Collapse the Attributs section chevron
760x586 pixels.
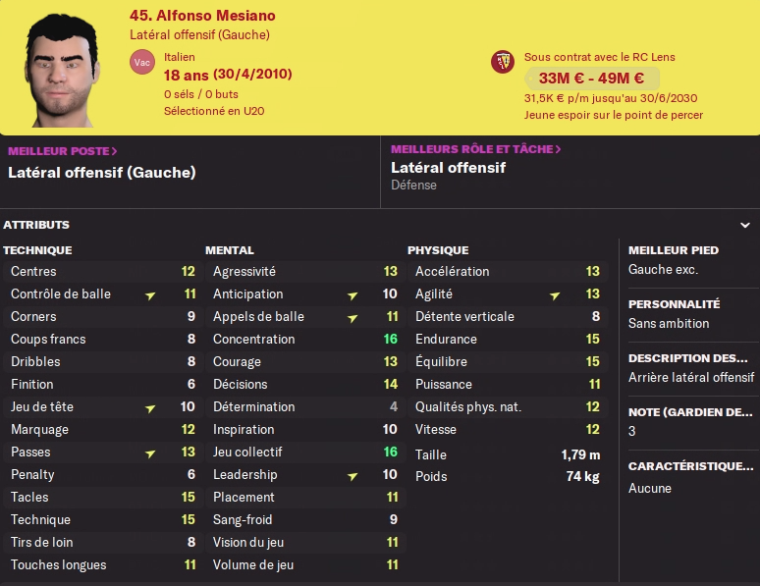pyautogui.click(x=745, y=225)
